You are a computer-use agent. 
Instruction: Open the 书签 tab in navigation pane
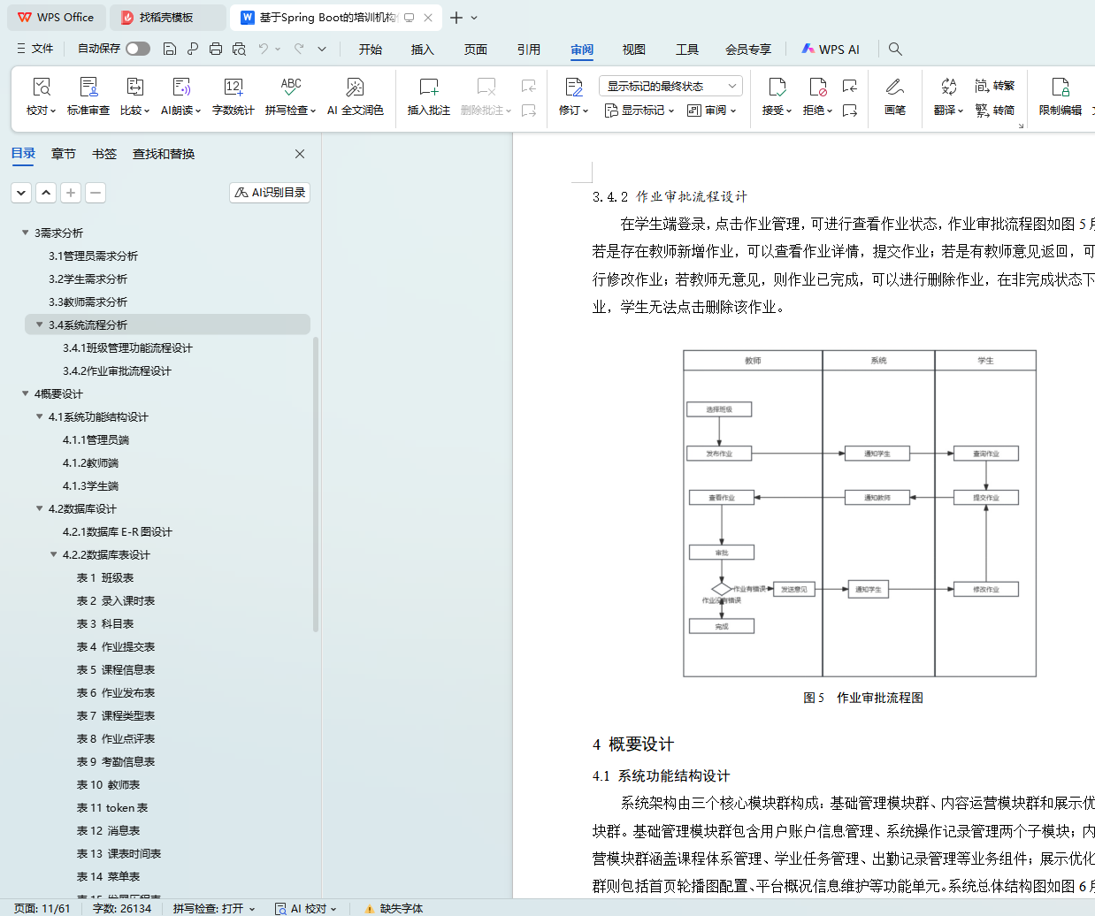[104, 154]
